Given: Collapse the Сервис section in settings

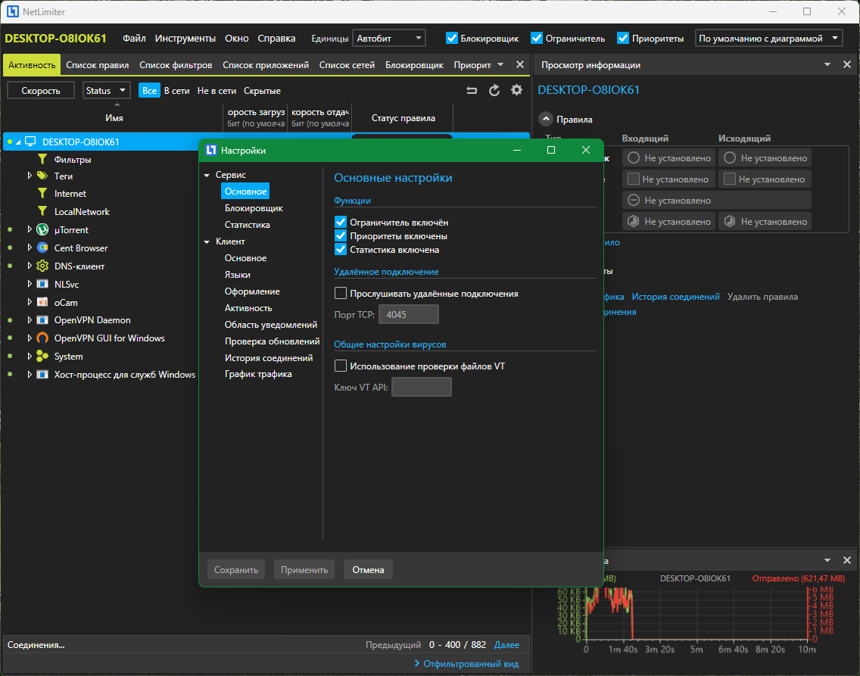Looking at the screenshot, I should point(207,176).
